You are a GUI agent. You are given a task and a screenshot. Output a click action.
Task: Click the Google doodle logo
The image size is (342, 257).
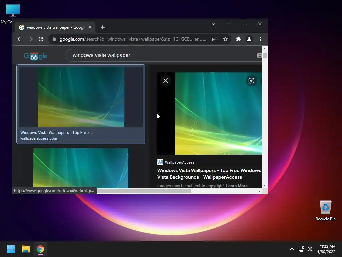tap(35, 56)
